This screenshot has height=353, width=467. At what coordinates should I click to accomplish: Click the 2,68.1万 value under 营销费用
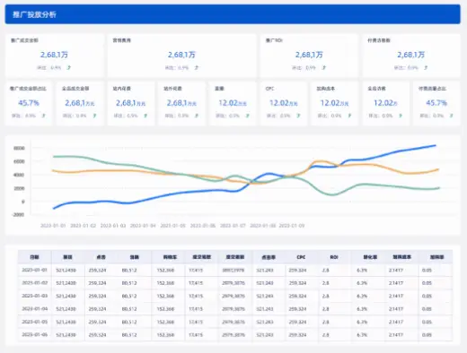point(181,55)
